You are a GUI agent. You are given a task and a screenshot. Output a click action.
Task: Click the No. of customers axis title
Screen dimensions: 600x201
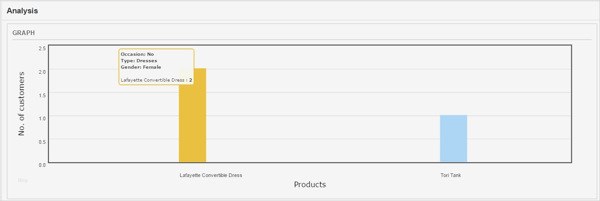click(21, 104)
